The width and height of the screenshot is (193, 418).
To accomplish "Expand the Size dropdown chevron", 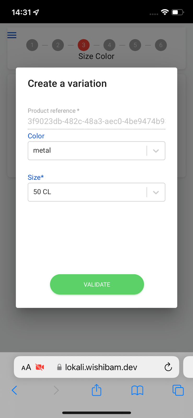I will (156, 192).
